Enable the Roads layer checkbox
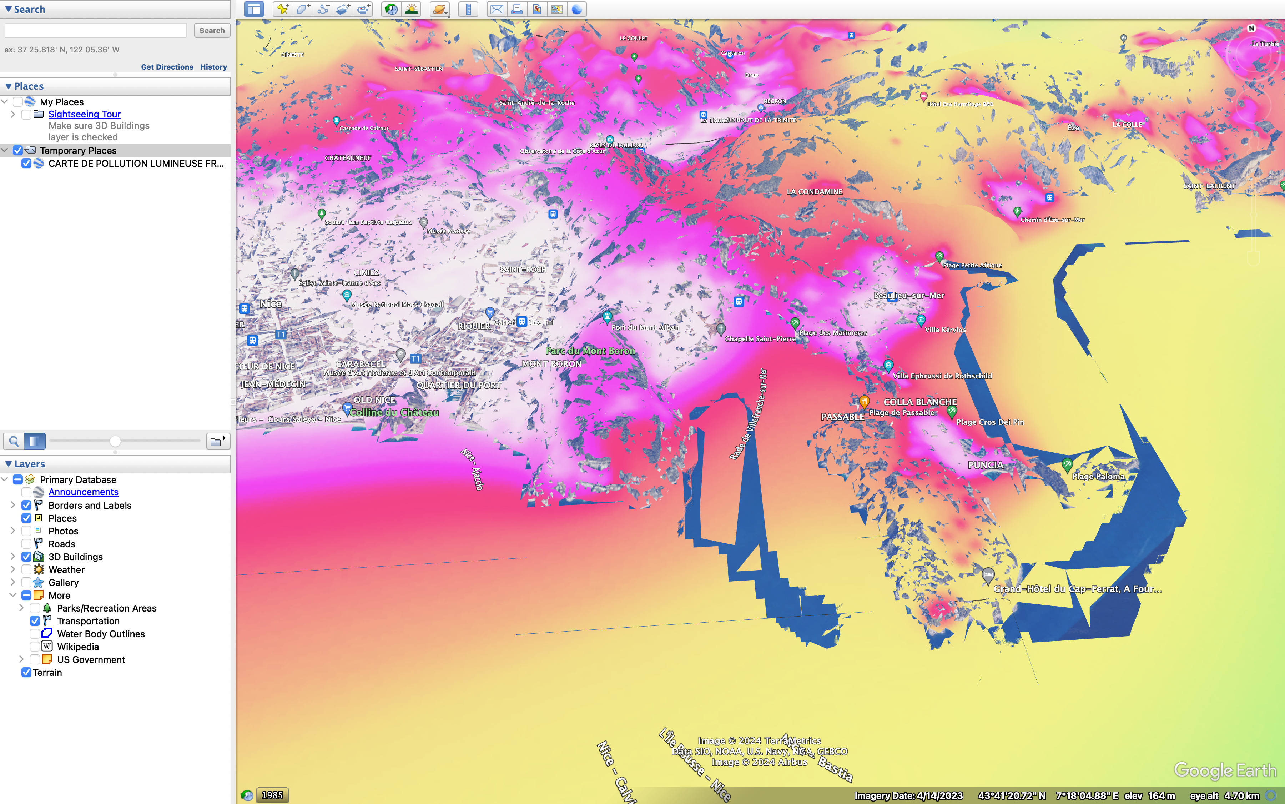The height and width of the screenshot is (804, 1285). point(26,544)
